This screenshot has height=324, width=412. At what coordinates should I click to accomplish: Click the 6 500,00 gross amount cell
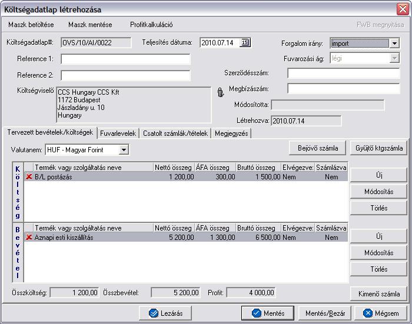pyautogui.click(x=268, y=238)
